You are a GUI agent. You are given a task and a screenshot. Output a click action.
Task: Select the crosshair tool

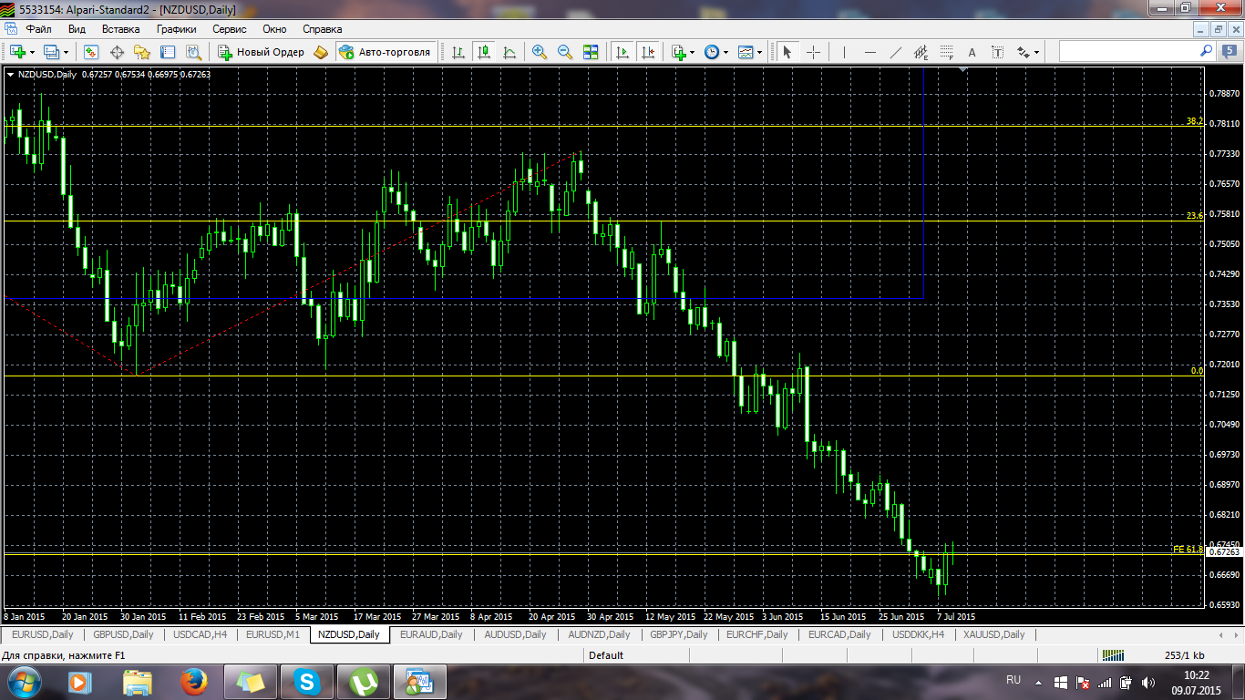pyautogui.click(x=813, y=52)
